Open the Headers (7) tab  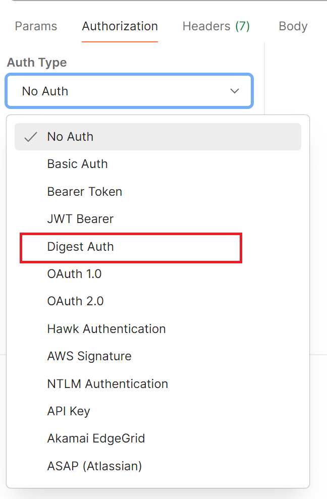[216, 26]
